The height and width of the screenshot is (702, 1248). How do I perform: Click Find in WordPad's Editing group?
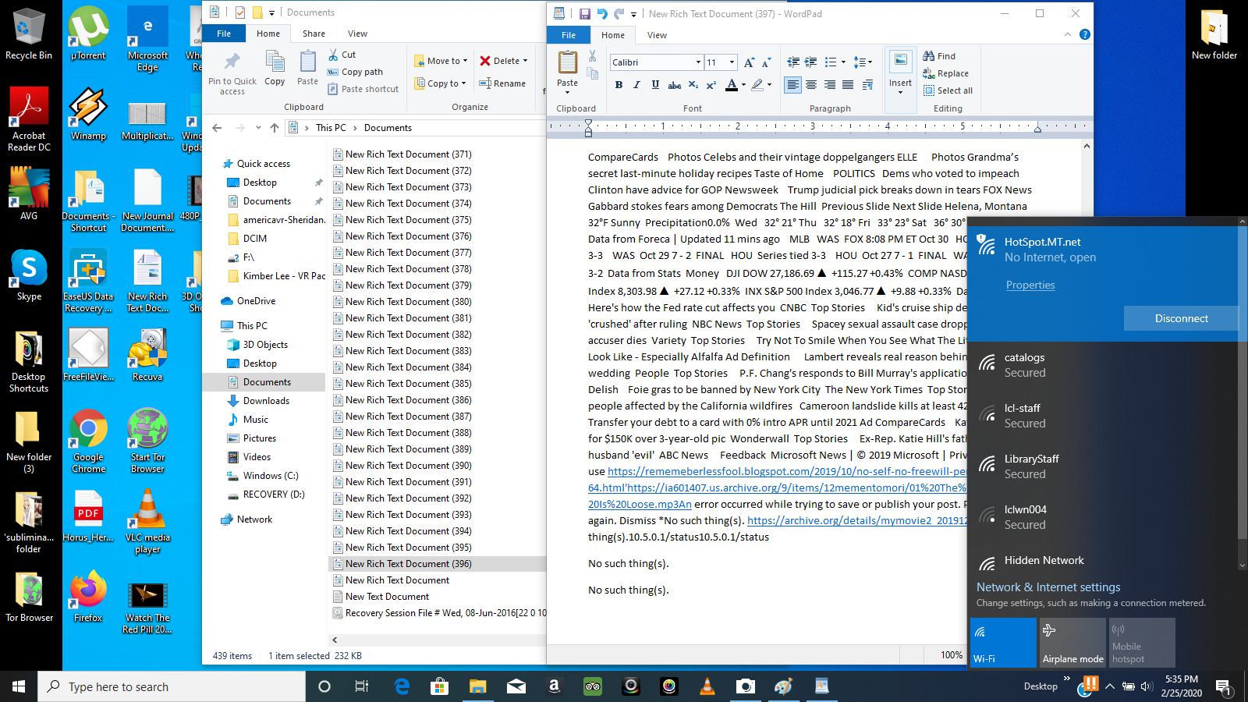point(939,56)
